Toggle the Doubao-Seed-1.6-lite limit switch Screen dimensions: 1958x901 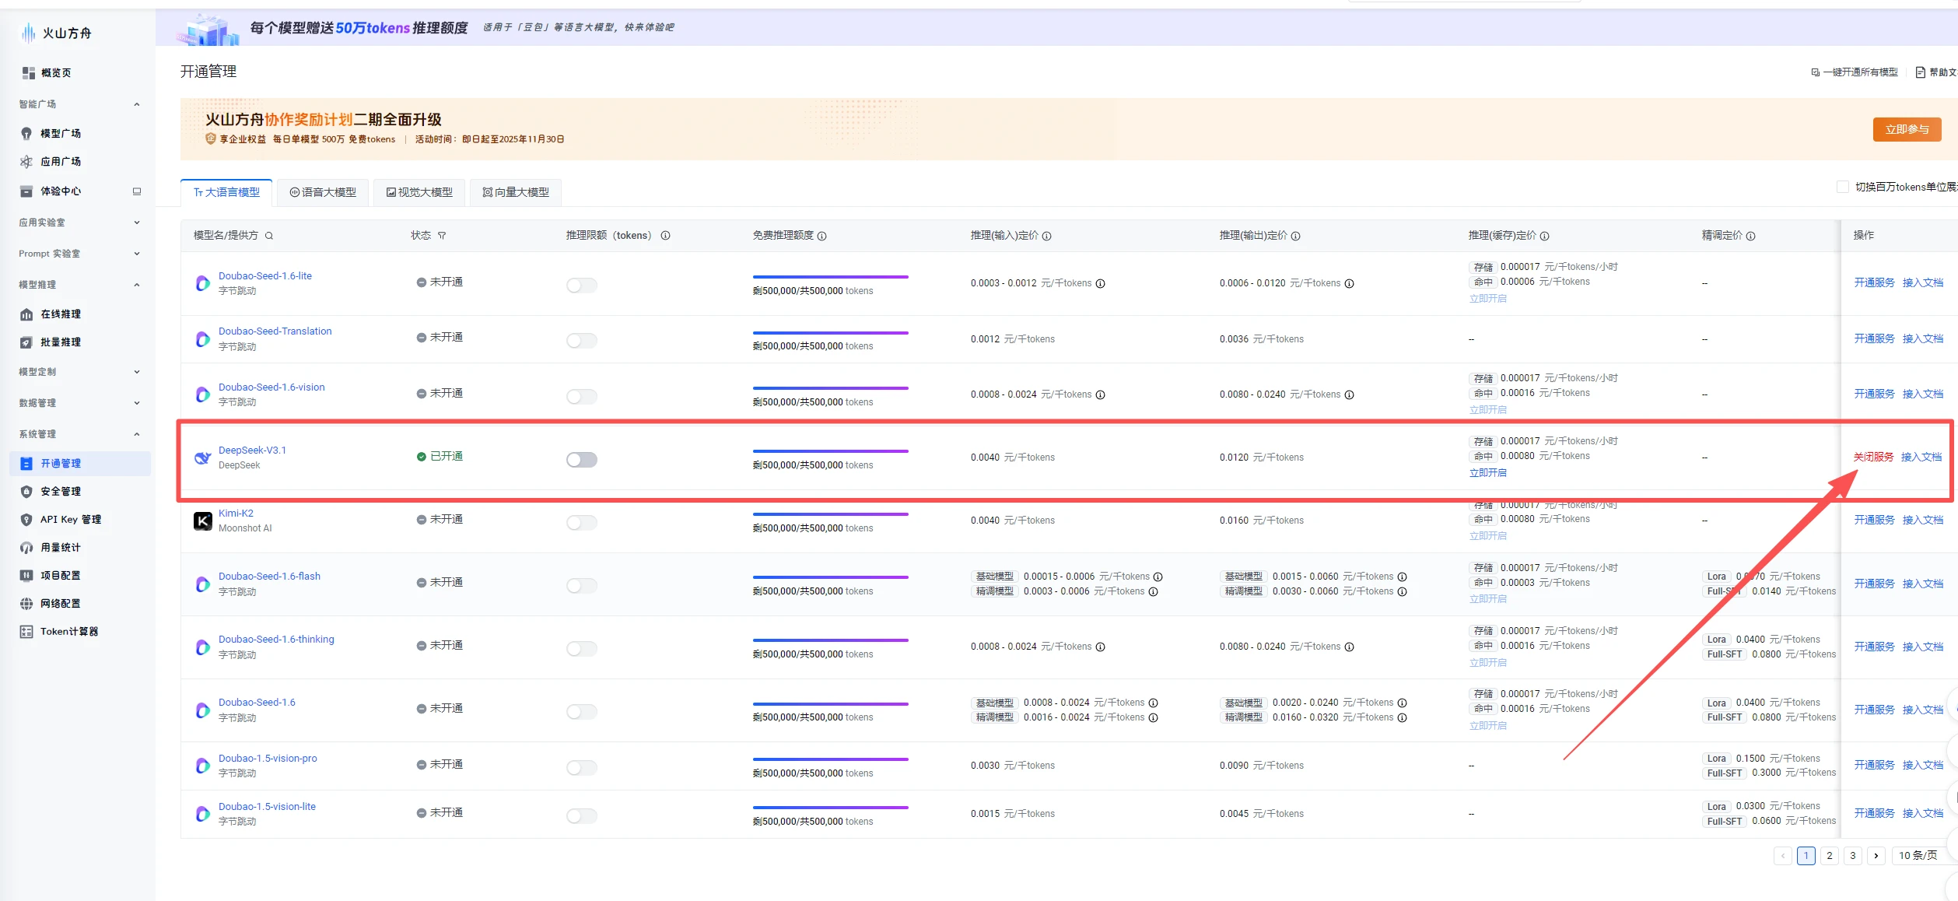pyautogui.click(x=581, y=286)
